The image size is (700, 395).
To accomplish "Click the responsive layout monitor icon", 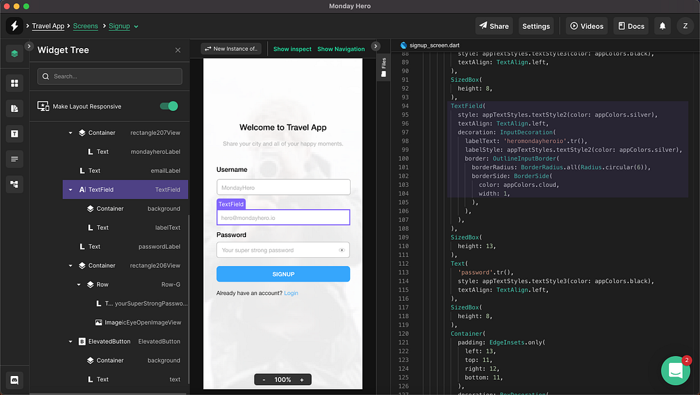I will pyautogui.click(x=43, y=107).
